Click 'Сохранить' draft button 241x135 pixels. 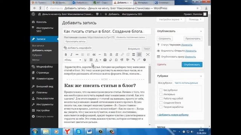(165, 39)
